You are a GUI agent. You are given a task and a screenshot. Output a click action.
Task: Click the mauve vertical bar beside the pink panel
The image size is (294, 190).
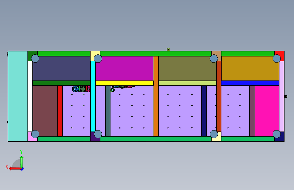click(252, 111)
